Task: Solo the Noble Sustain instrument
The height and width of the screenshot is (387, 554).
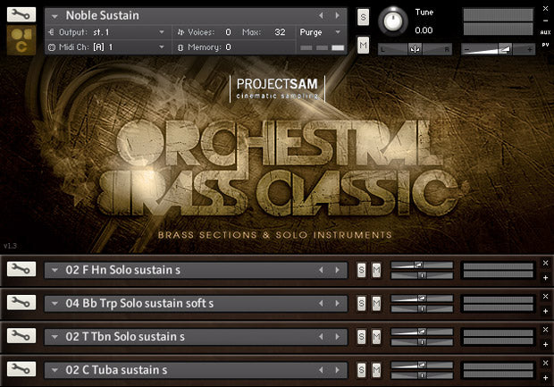Action: click(363, 17)
